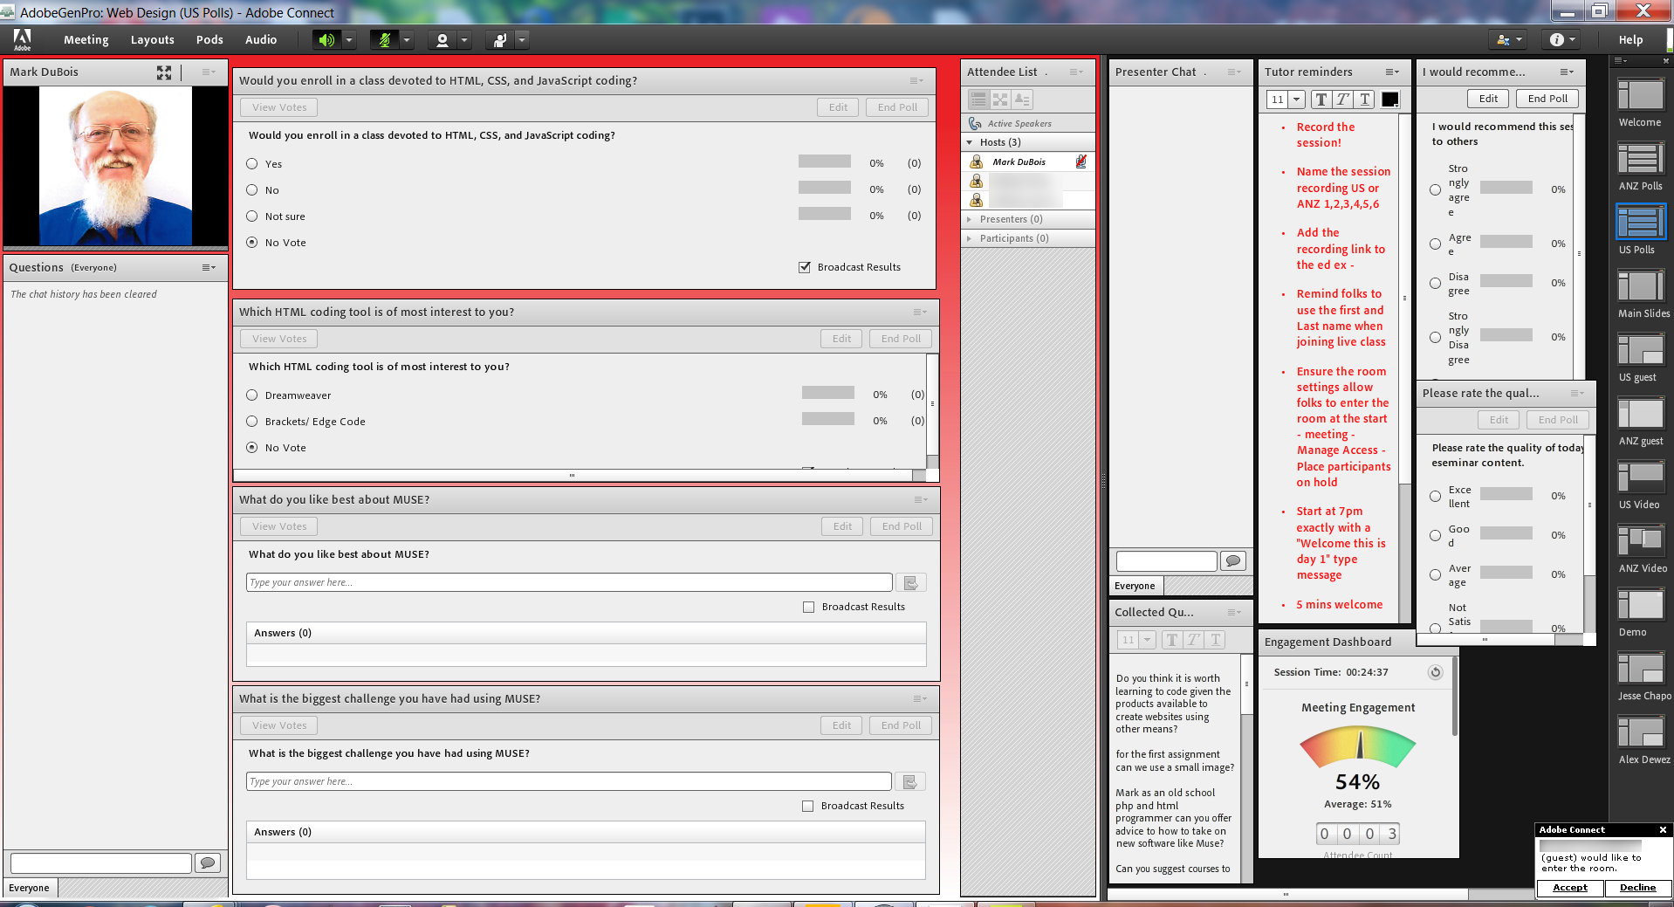
Task: Refresh the Engagement Dashboard session timer
Action: coord(1435,672)
